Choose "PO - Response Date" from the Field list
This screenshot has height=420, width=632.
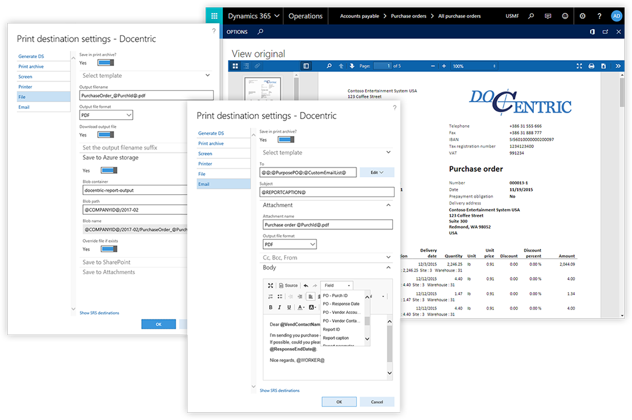click(x=341, y=304)
